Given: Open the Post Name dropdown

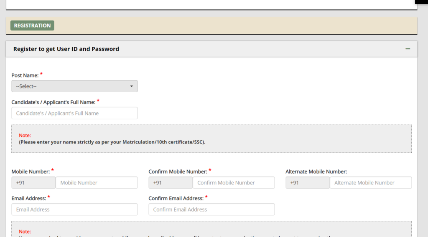Looking at the screenshot, I should click(74, 86).
